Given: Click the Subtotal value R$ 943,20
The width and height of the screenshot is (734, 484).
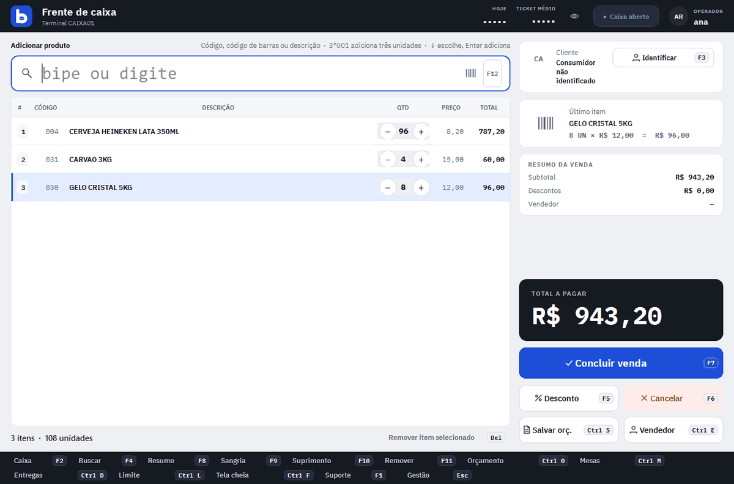Looking at the screenshot, I should (695, 177).
